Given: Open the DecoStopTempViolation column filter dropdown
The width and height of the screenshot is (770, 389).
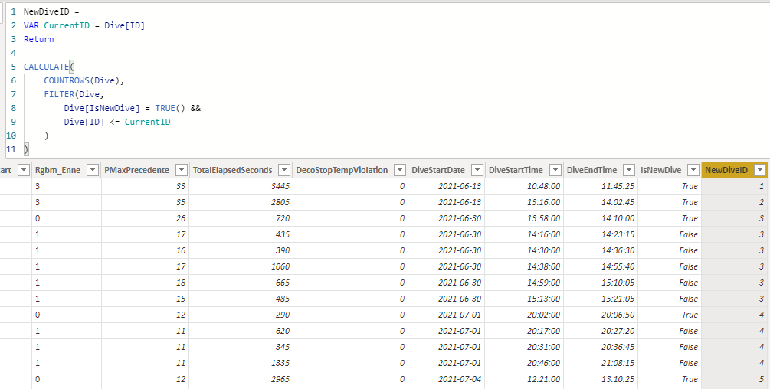Looking at the screenshot, I should point(400,170).
